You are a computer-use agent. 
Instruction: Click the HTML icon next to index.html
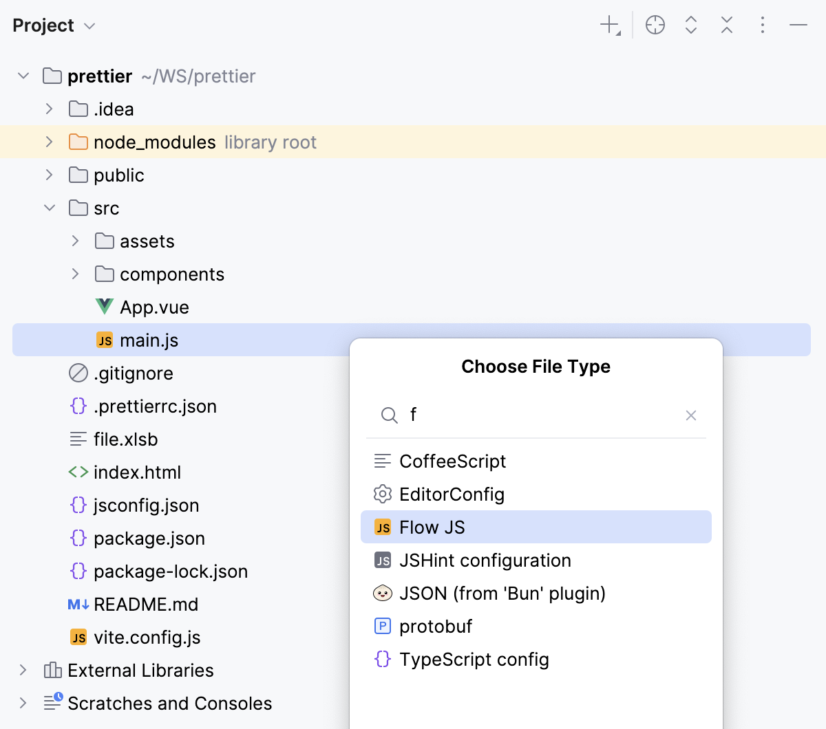78,472
